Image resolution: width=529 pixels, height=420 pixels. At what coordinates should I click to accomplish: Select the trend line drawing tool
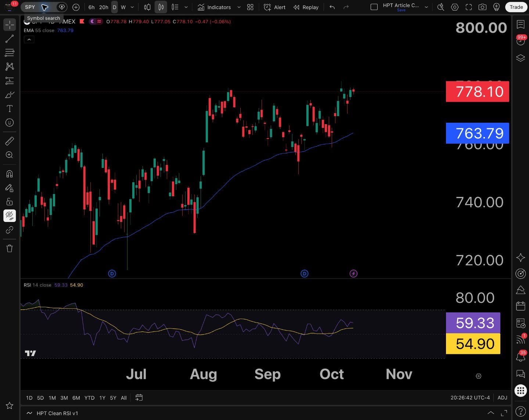tap(10, 39)
